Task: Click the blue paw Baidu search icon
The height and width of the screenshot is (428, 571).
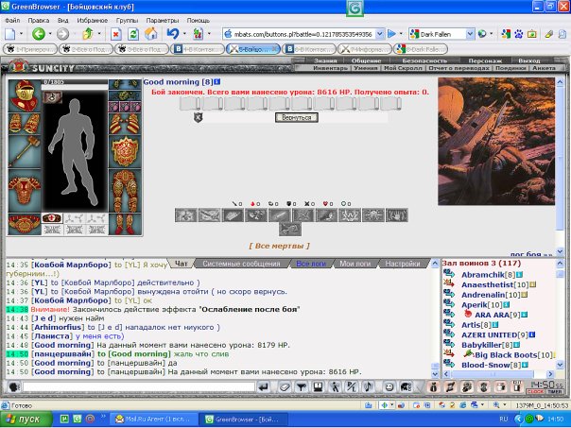Action: [519, 34]
